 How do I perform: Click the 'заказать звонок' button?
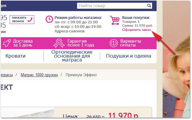click(22, 19)
